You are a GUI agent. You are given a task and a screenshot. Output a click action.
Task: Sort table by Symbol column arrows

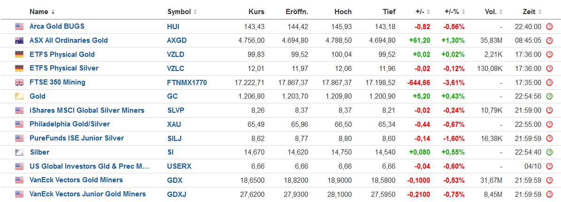point(195,12)
